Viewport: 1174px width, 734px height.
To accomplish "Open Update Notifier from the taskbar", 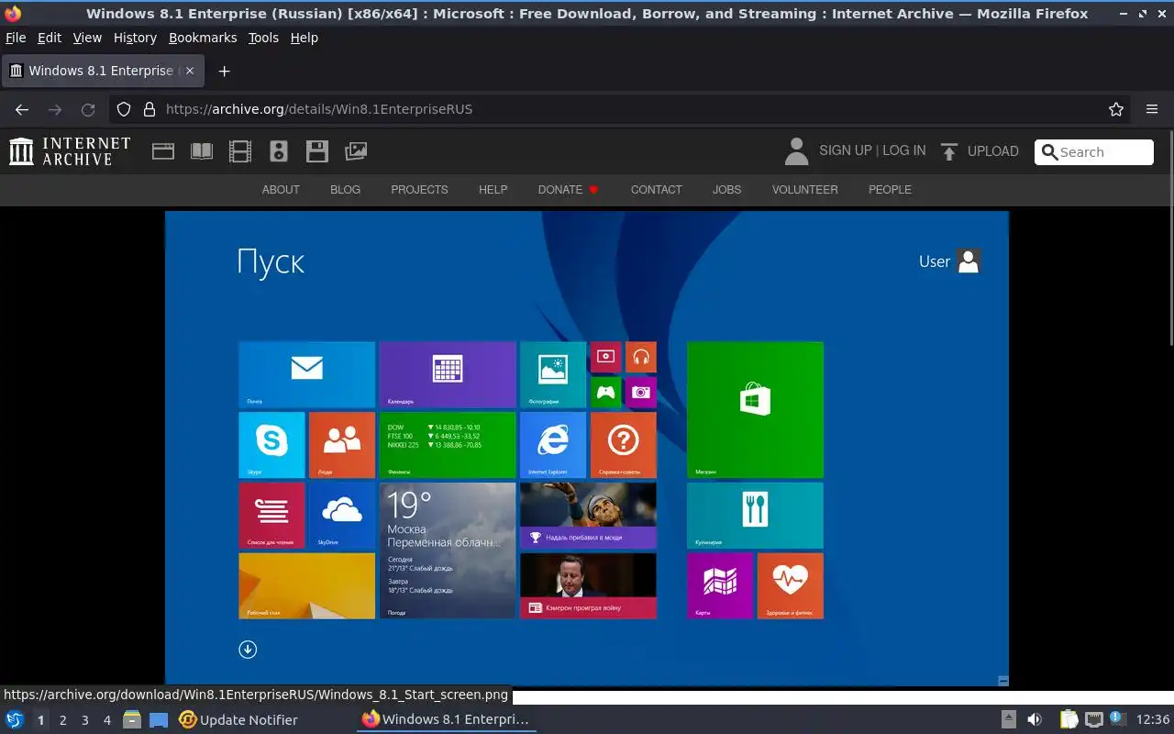I will pos(238,720).
